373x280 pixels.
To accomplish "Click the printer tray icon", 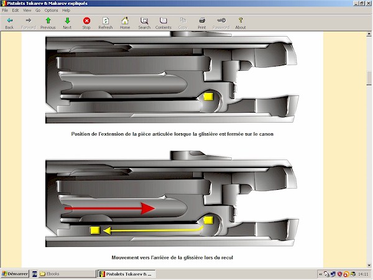I will click(x=352, y=274).
